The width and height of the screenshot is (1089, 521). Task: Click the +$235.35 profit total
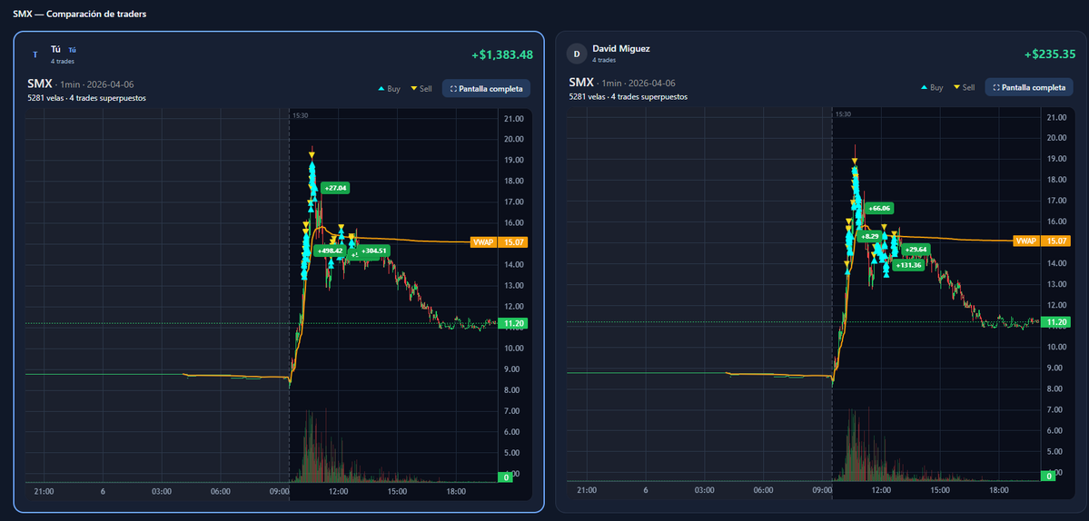pyautogui.click(x=1050, y=54)
